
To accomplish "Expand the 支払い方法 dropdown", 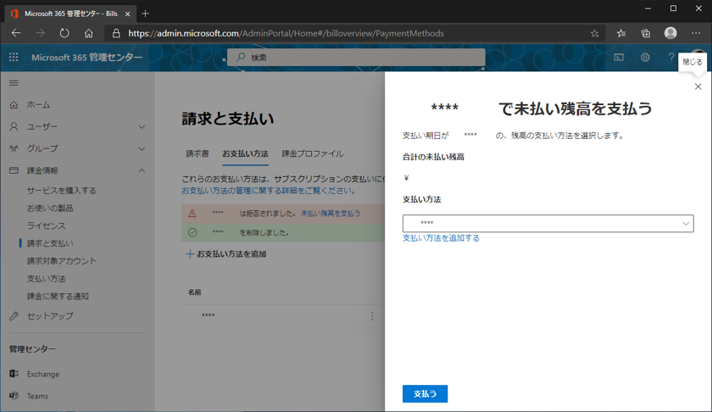I will coord(548,223).
